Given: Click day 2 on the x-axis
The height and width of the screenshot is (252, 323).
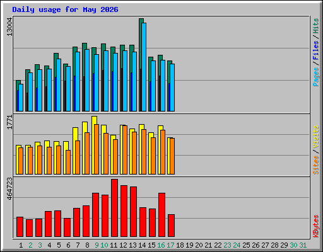Looking at the screenshot, I should click(x=30, y=245).
